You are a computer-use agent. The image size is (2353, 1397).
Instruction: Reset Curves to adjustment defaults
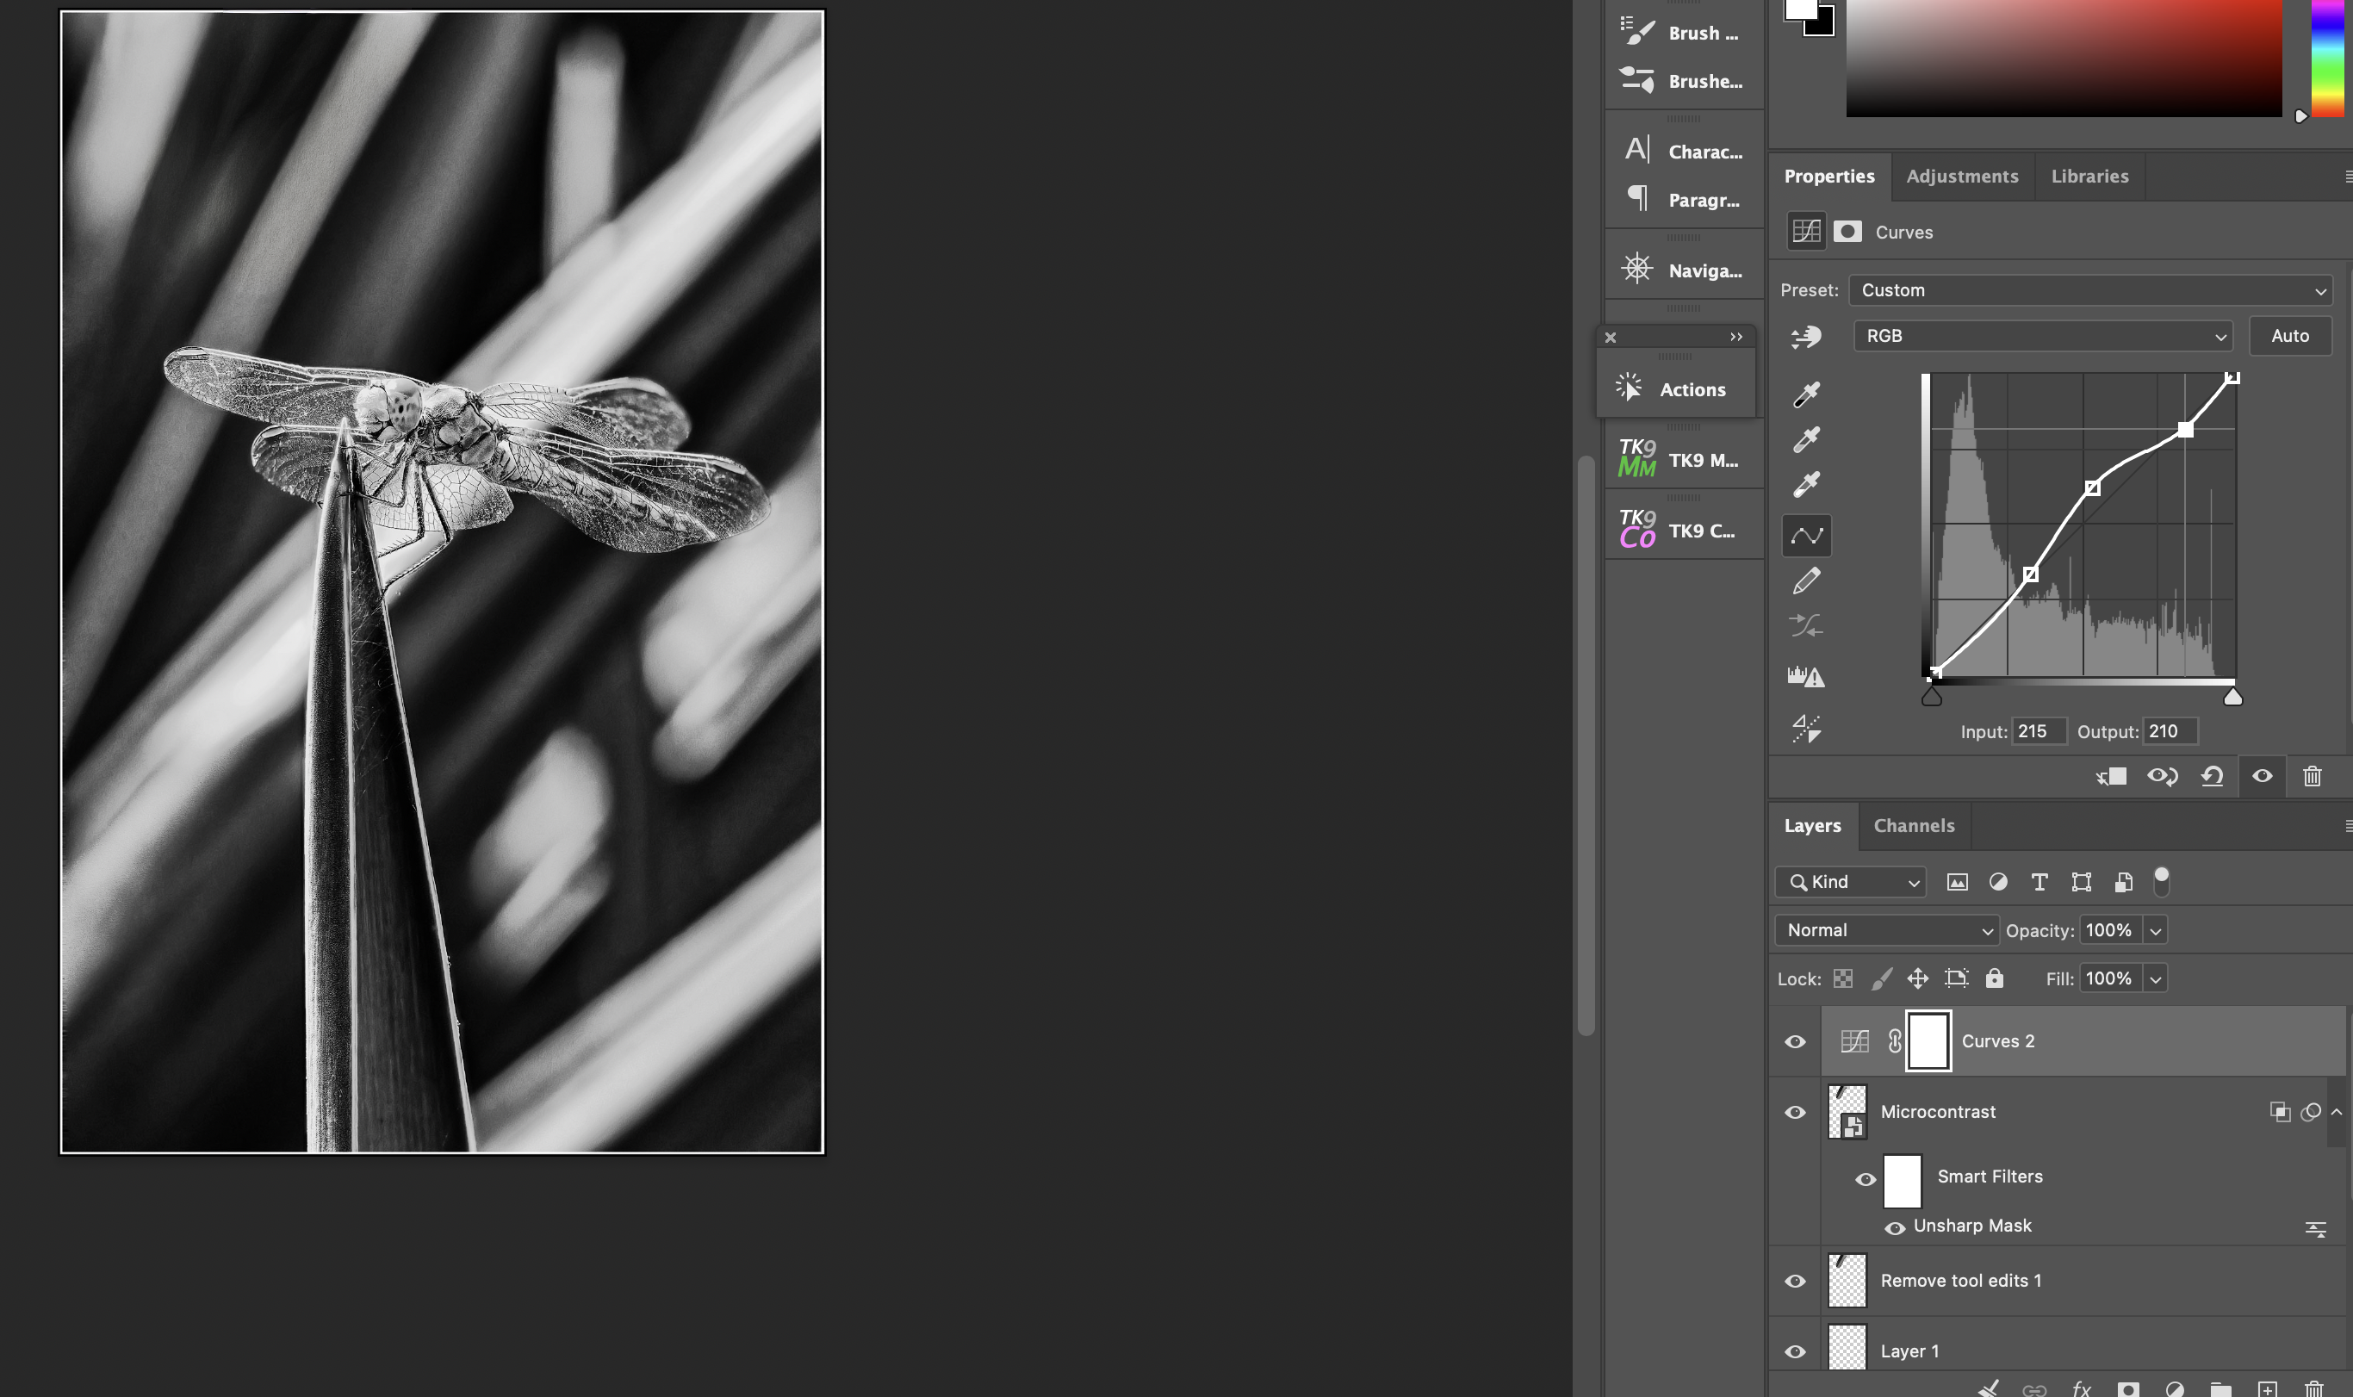tap(2212, 777)
